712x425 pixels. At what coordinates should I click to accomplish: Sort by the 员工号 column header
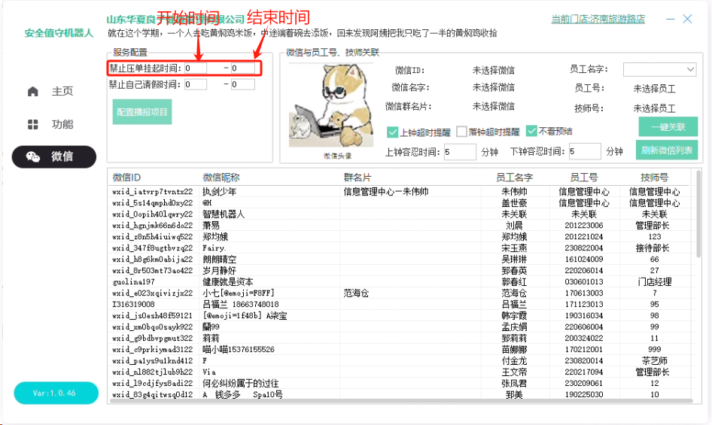[583, 178]
